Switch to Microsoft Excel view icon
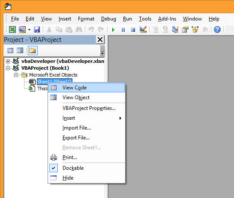234x198 pixels. 12,30
